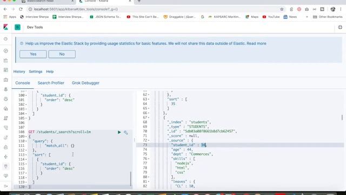Viewport: 346px width, 195px height.
Task: Open Settings in console menu
Action: (36, 71)
